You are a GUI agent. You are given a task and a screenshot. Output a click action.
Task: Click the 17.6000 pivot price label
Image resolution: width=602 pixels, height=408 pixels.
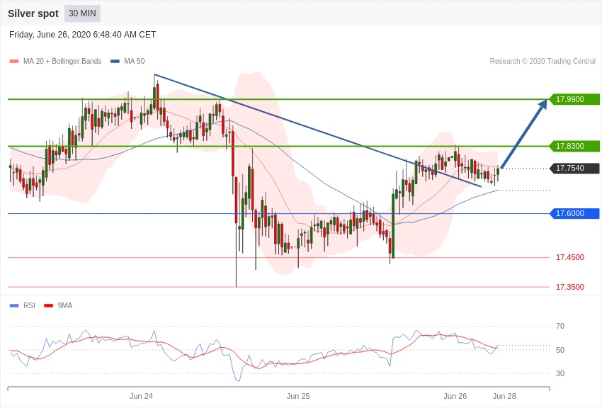[x=574, y=213]
